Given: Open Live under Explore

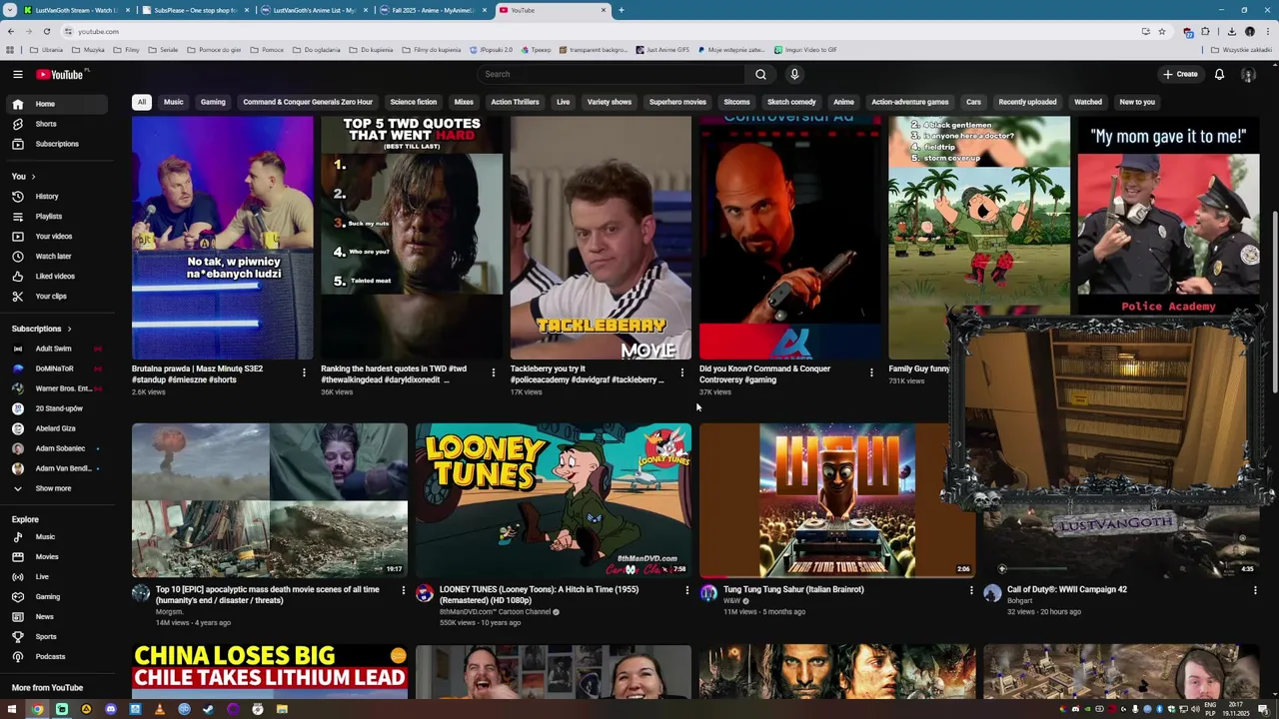Looking at the screenshot, I should point(58,577).
